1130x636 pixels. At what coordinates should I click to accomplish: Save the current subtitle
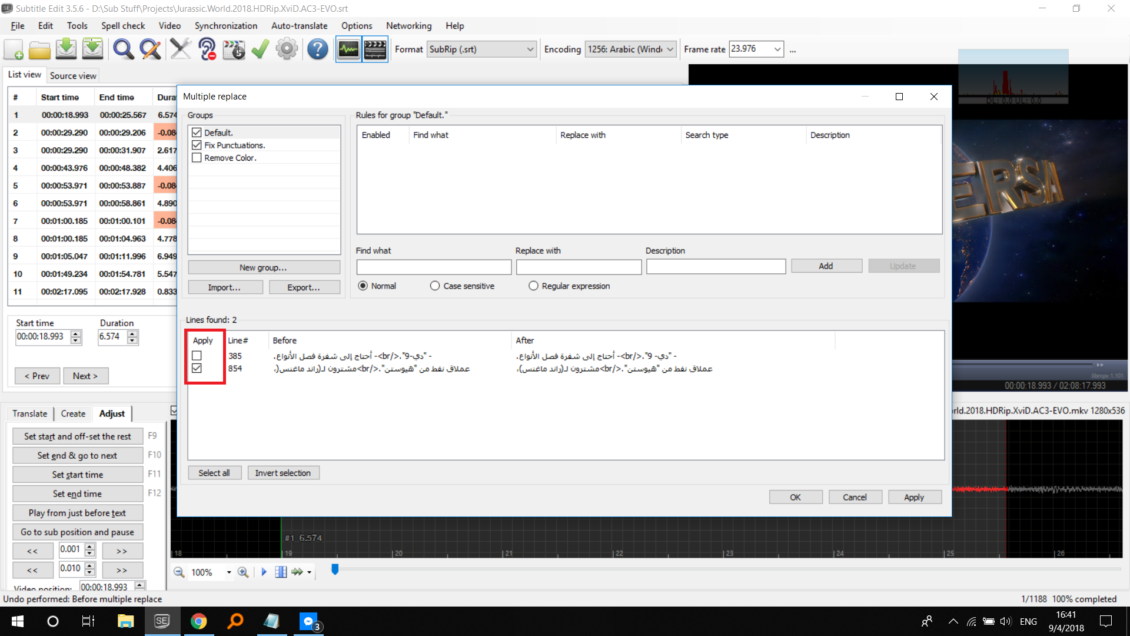65,49
